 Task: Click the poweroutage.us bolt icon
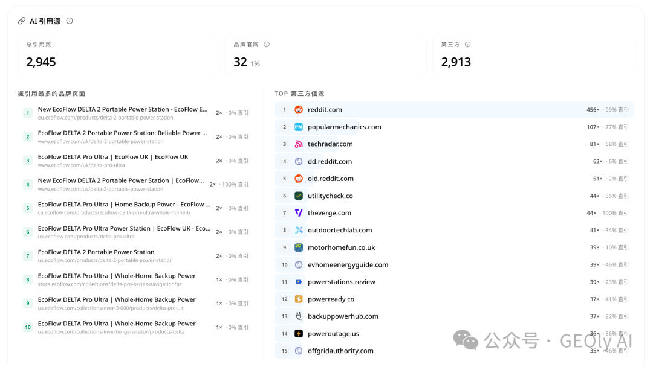click(299, 334)
